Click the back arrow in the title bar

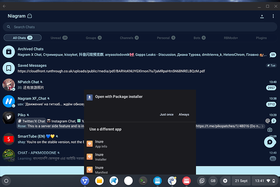point(4,6)
